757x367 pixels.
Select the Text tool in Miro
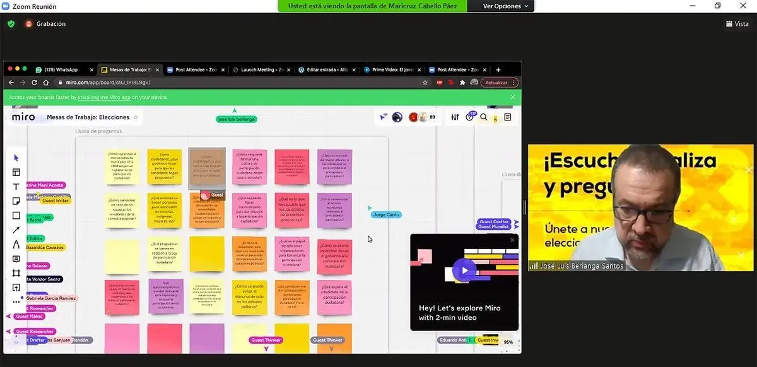(16, 187)
